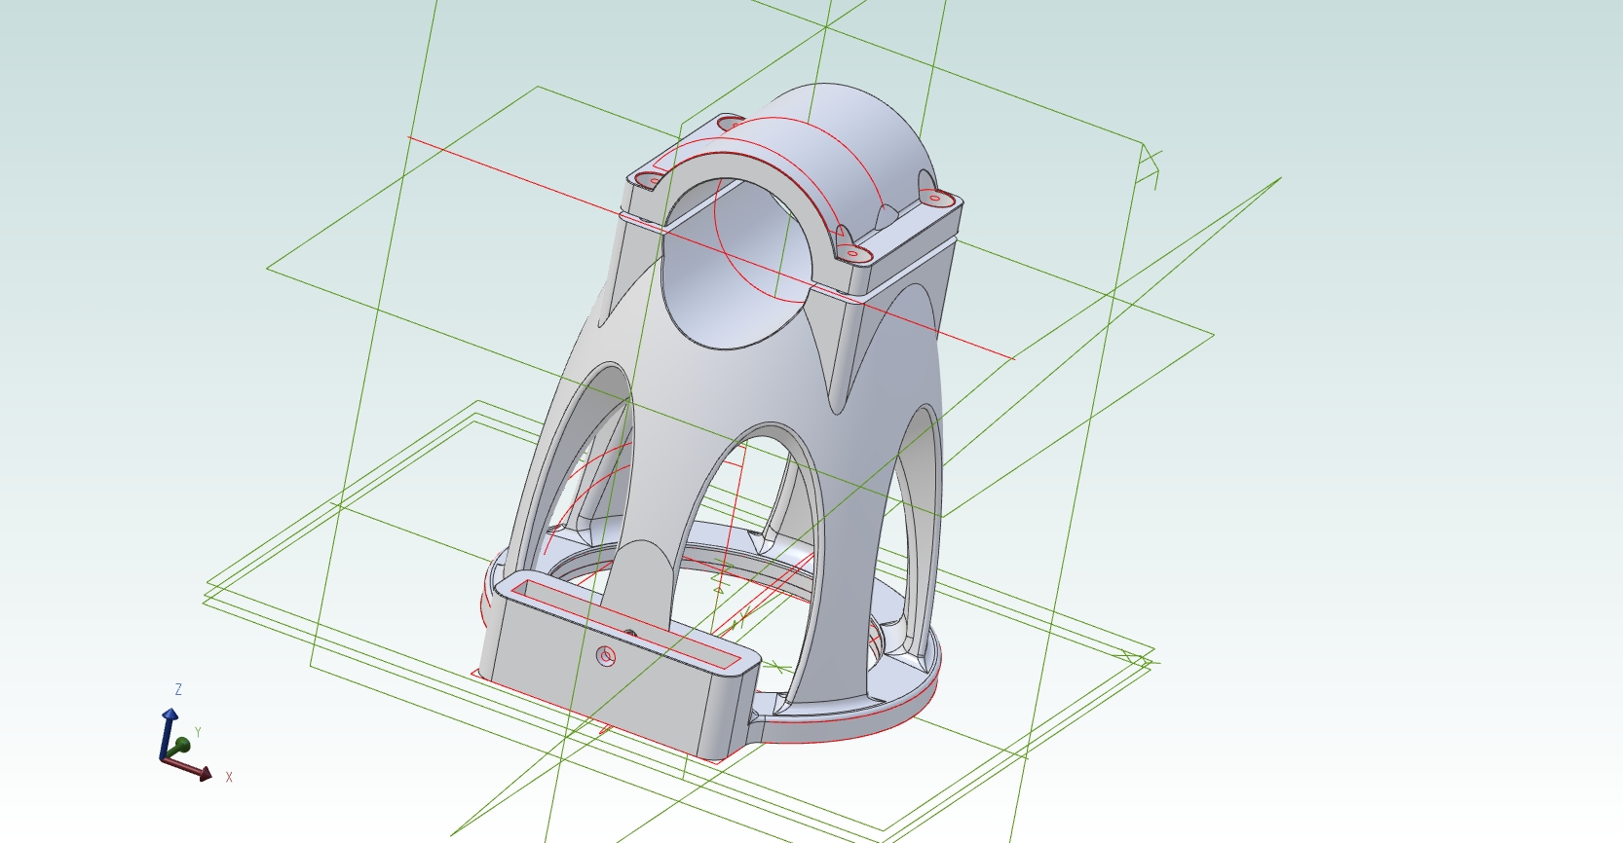Select the red centerline axis through the bore
The height and width of the screenshot is (843, 1623).
(x=711, y=248)
